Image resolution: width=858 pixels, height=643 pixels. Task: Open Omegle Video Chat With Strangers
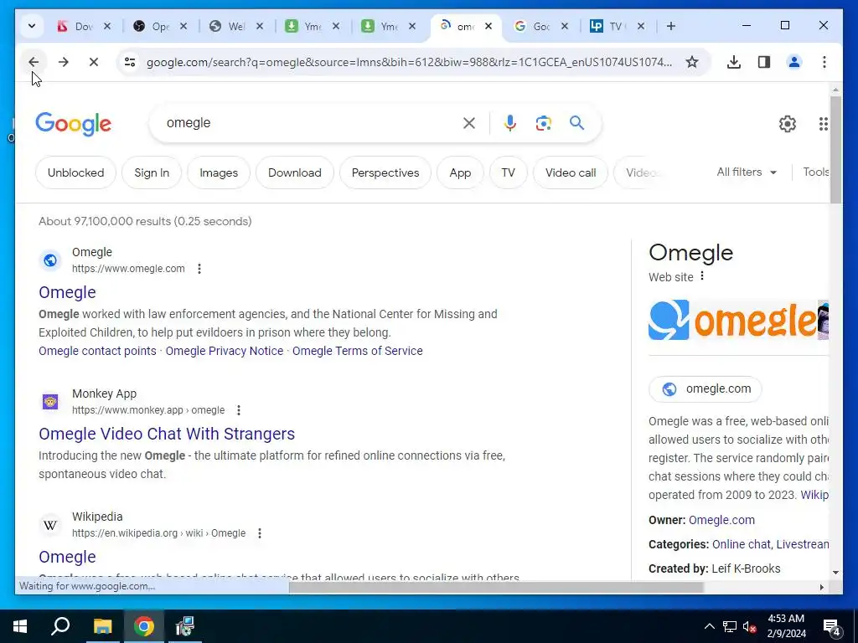tap(167, 434)
